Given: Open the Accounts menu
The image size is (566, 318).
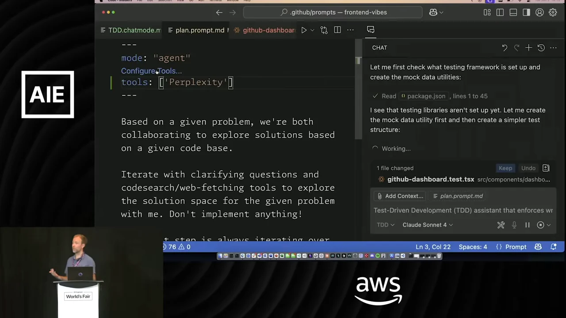Looking at the screenshot, I should 539,12.
